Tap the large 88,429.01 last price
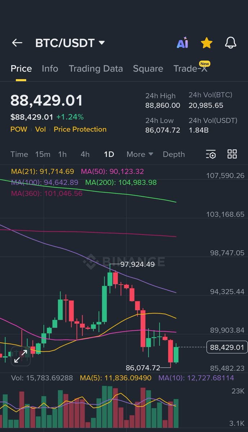This screenshot has width=248, height=432. pyautogui.click(x=46, y=100)
